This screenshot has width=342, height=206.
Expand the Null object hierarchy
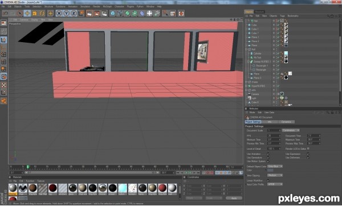246,50
